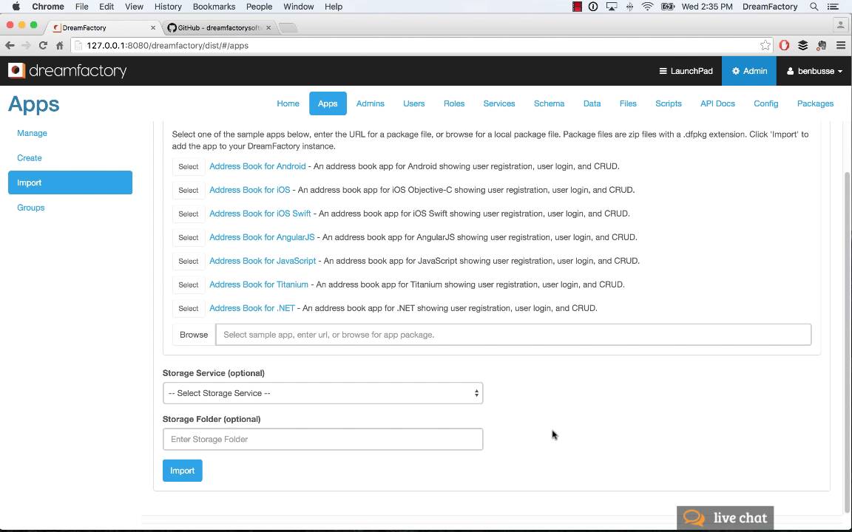Click the live chat bubble widget
852x532 pixels.
tap(725, 518)
